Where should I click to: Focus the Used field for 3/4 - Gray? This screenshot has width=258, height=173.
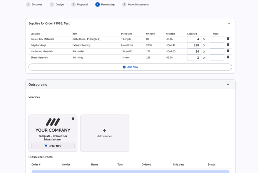(217, 58)
